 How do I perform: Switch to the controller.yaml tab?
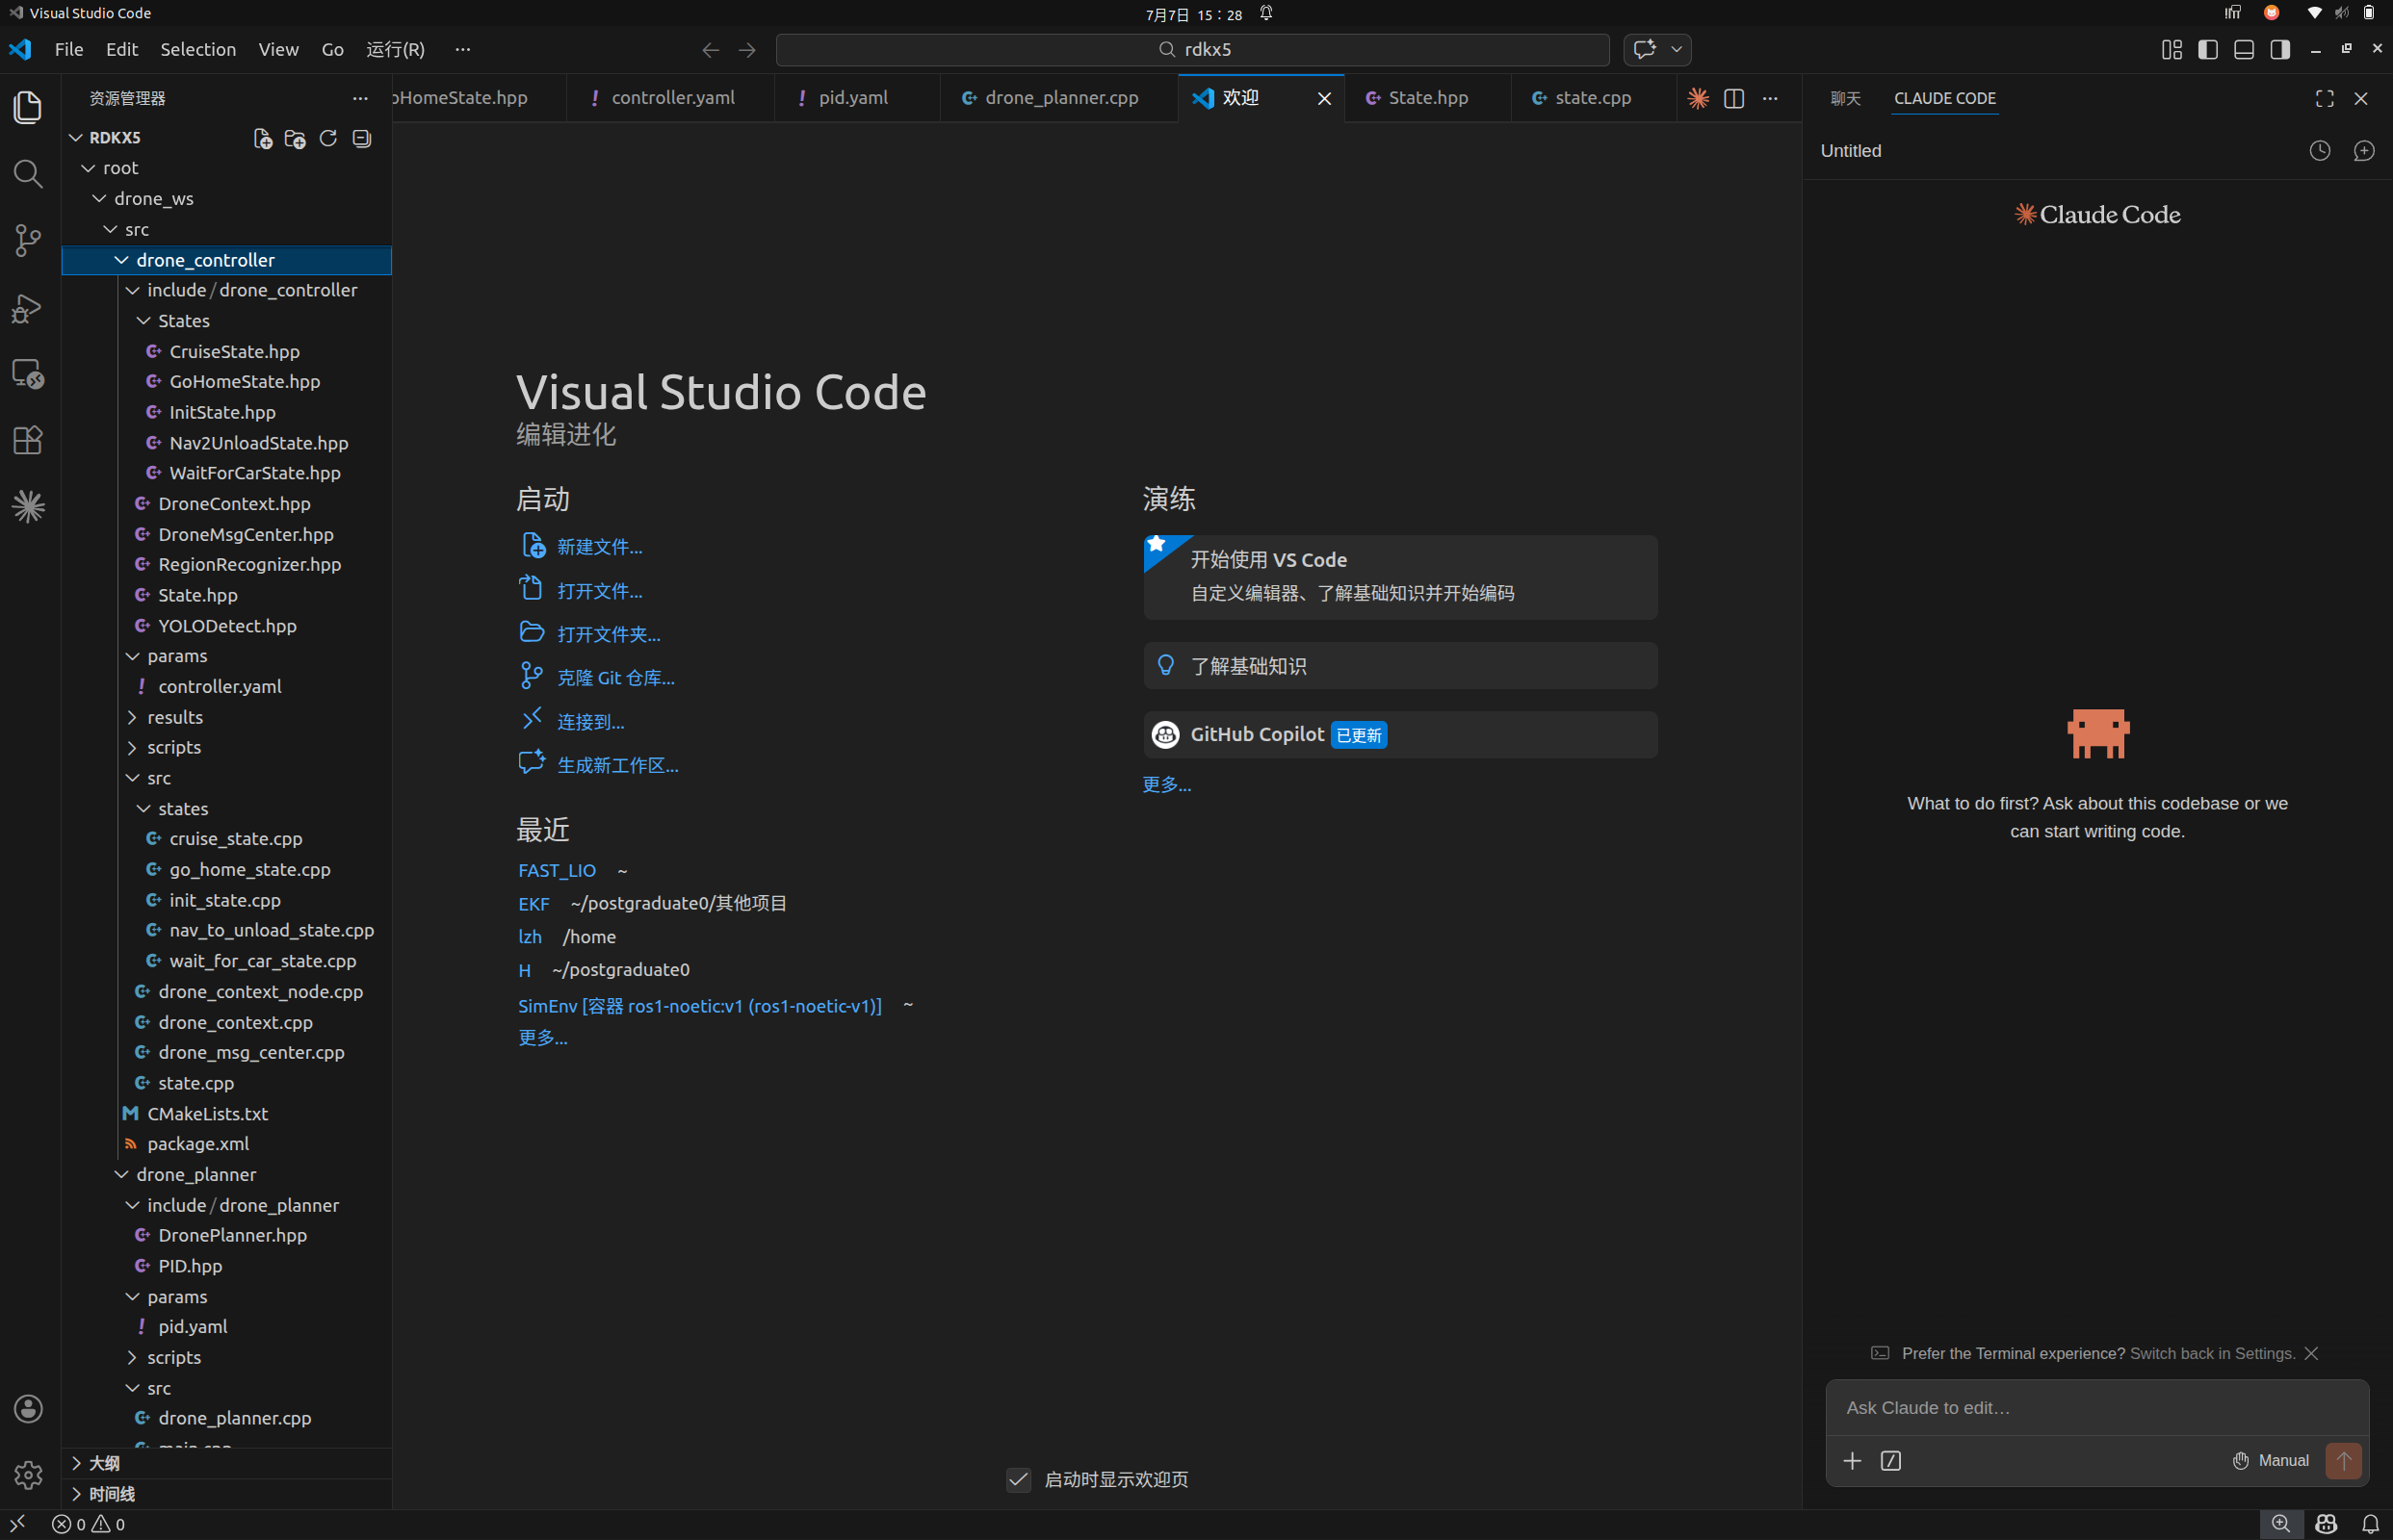pyautogui.click(x=671, y=98)
